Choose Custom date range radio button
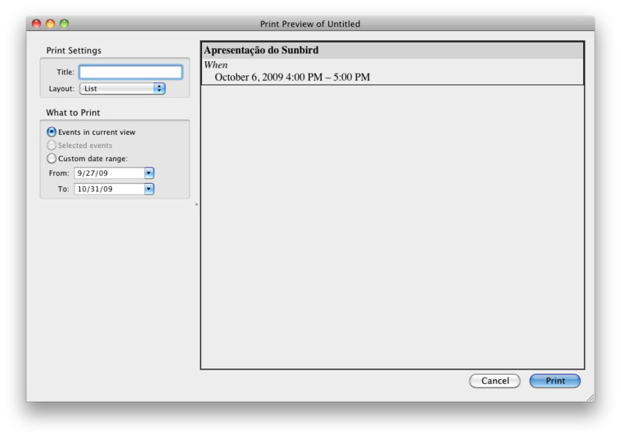The height and width of the screenshot is (438, 621). [51, 158]
